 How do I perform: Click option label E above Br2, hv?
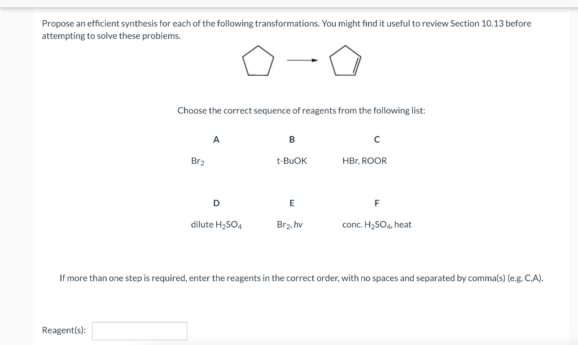(292, 203)
